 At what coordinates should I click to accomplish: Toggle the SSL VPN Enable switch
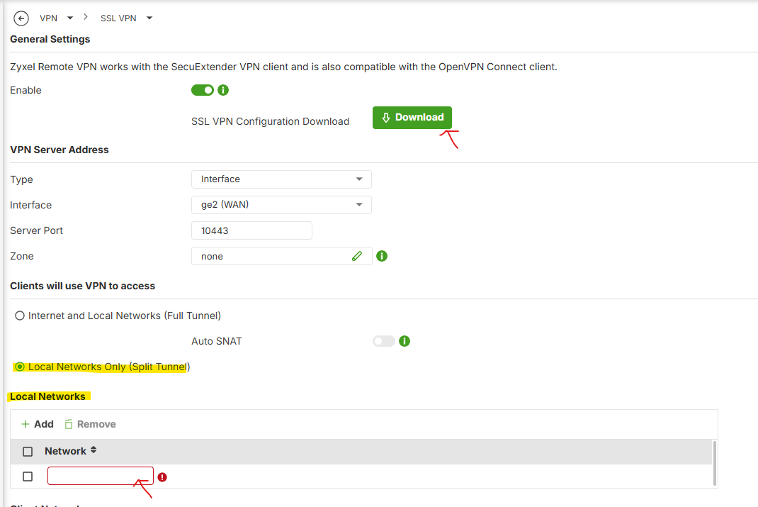pyautogui.click(x=203, y=90)
